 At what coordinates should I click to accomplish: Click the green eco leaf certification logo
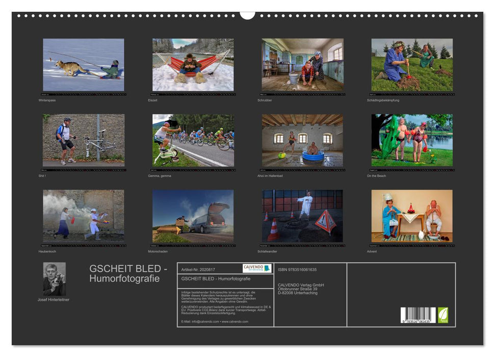coord(443,315)
